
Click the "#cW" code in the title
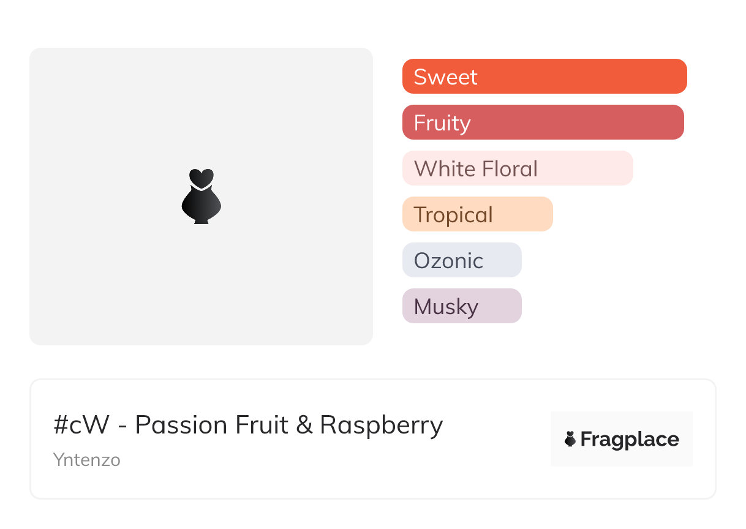click(x=81, y=425)
